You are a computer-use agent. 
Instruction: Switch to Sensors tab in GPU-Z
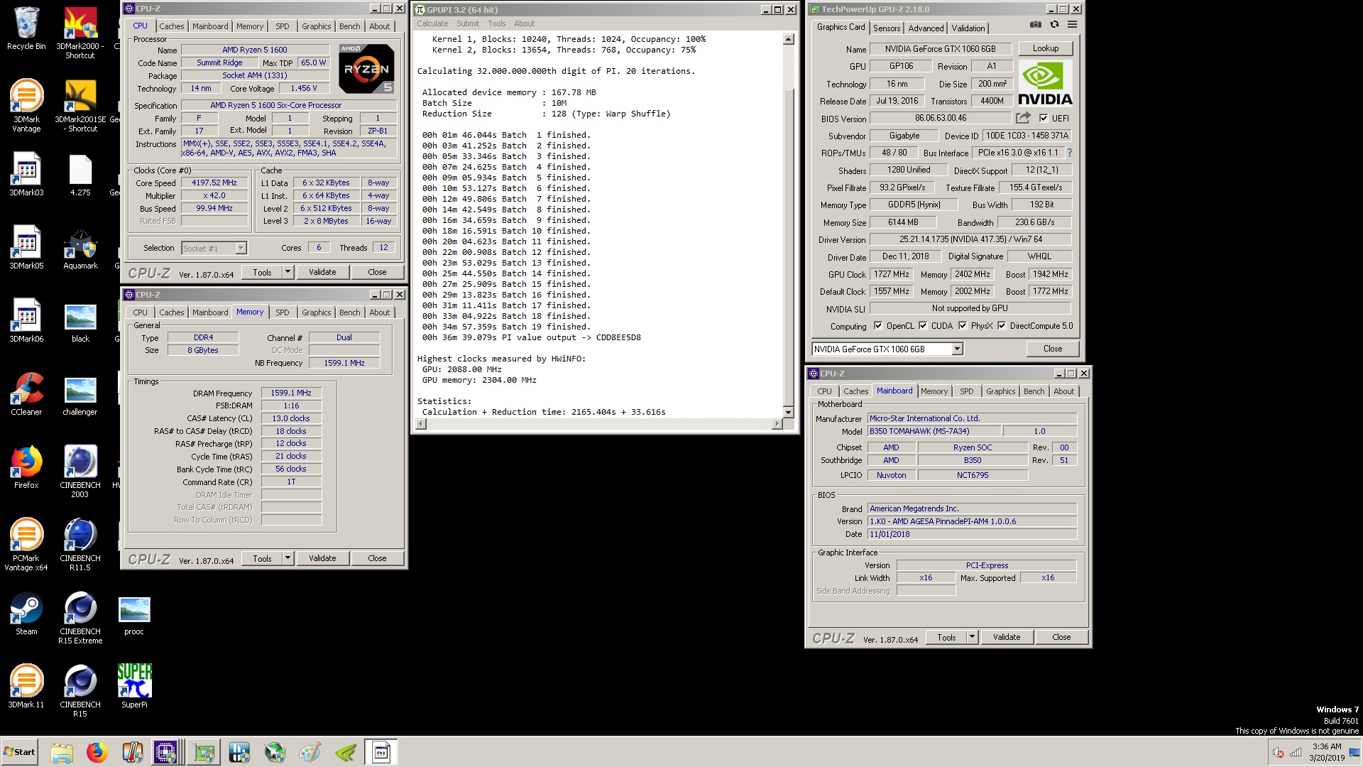pyautogui.click(x=887, y=28)
